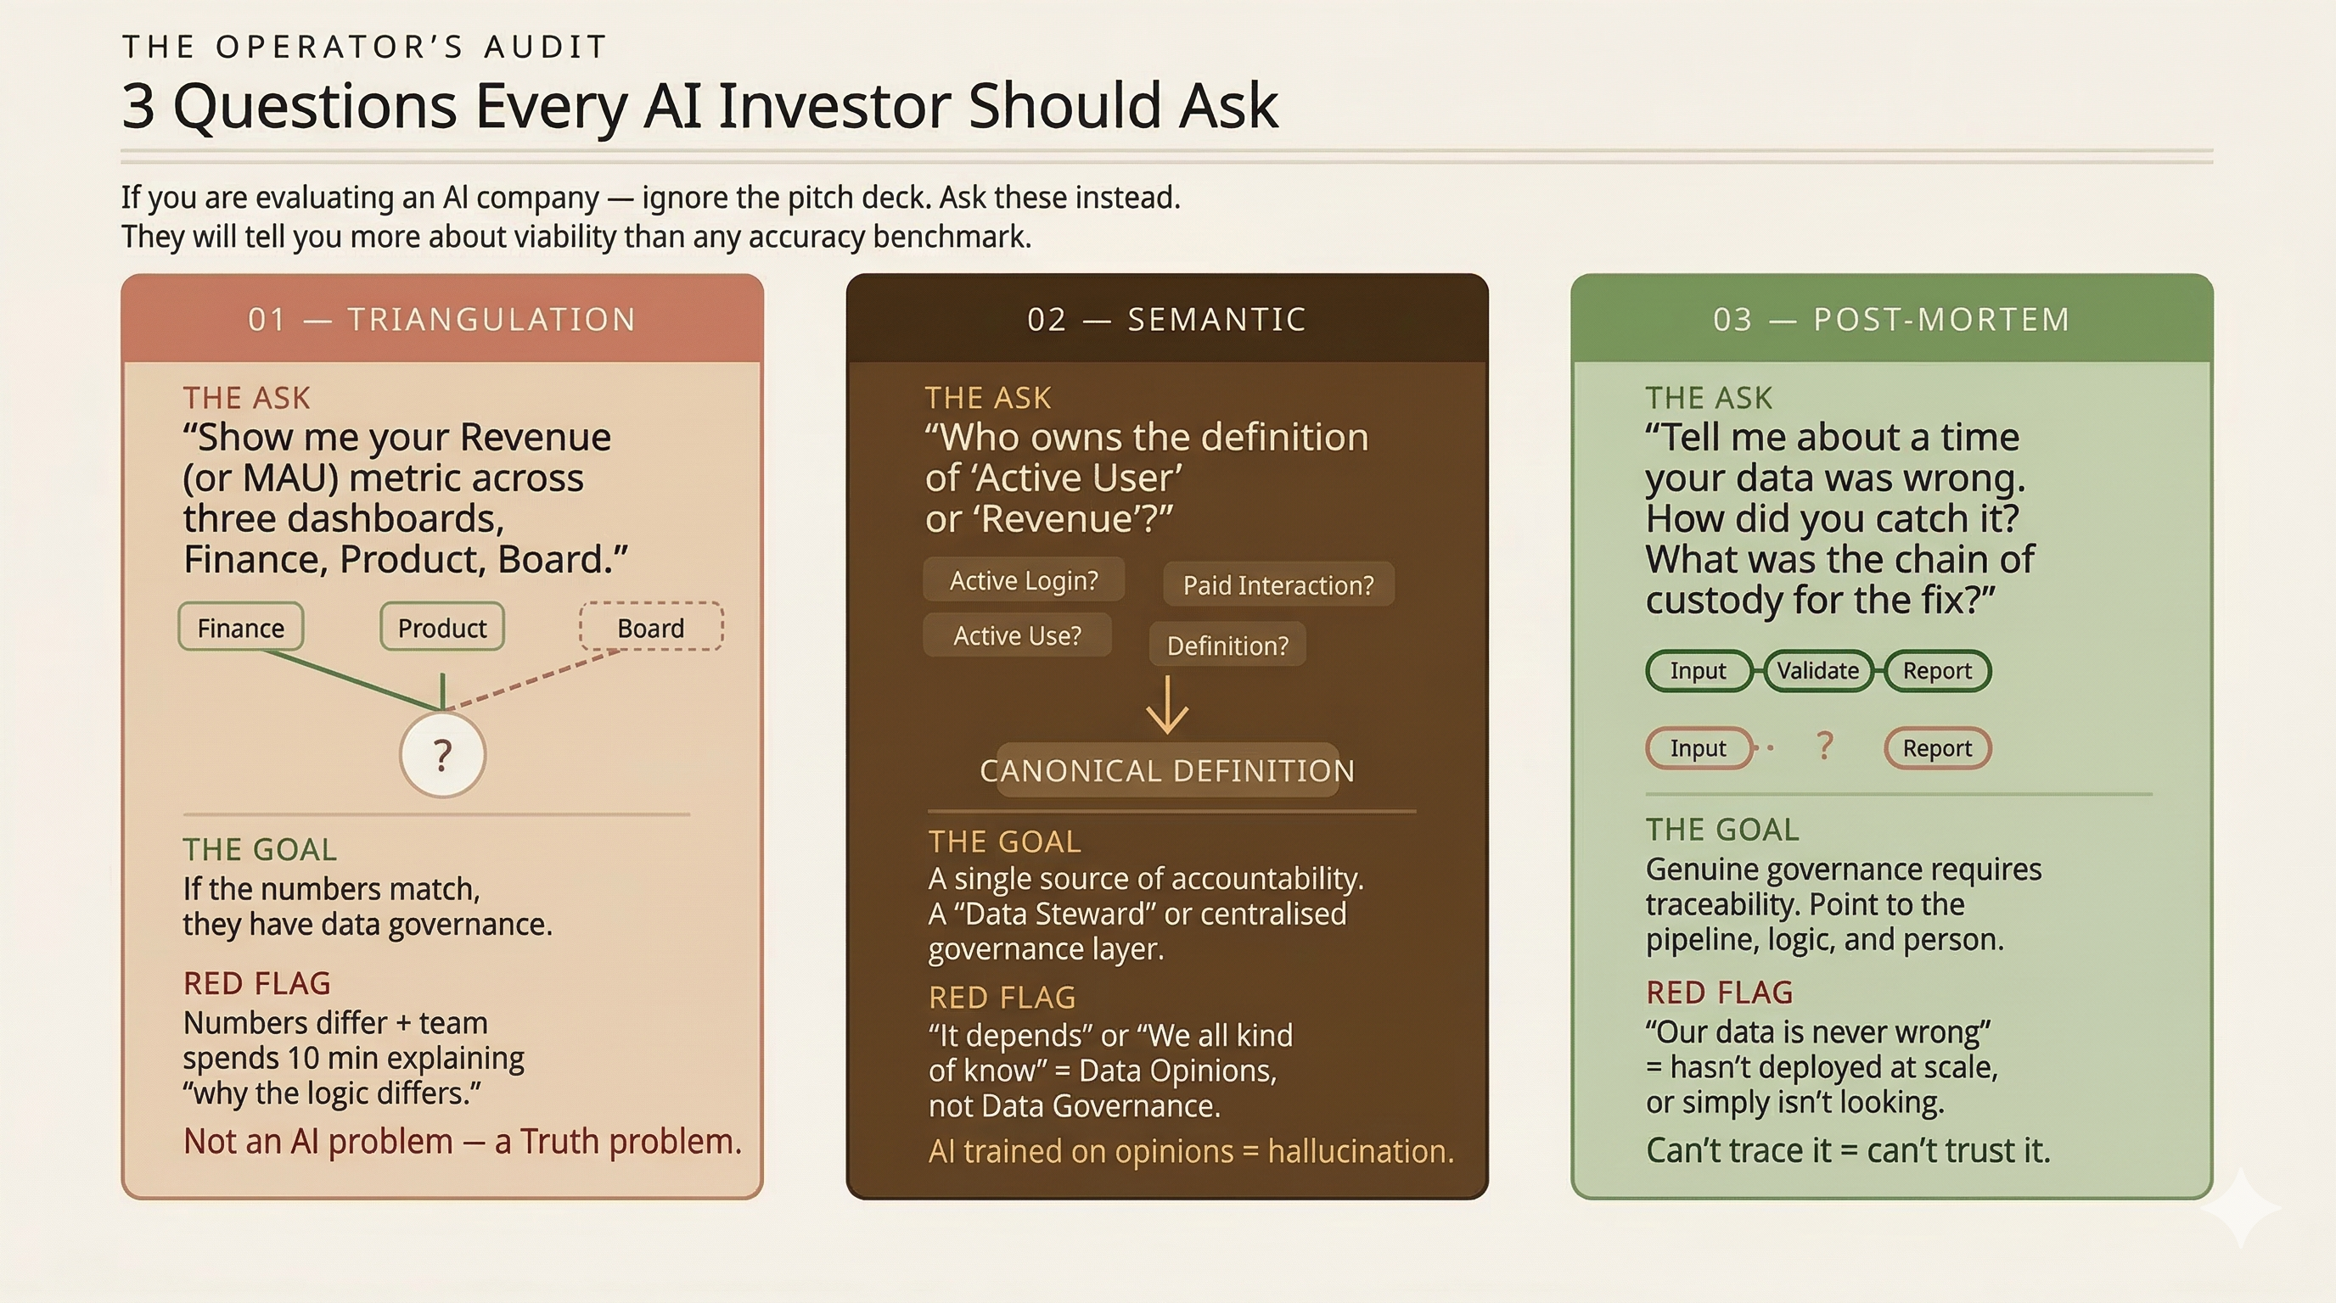Select the "02 — Semantic" card header

click(x=1167, y=319)
